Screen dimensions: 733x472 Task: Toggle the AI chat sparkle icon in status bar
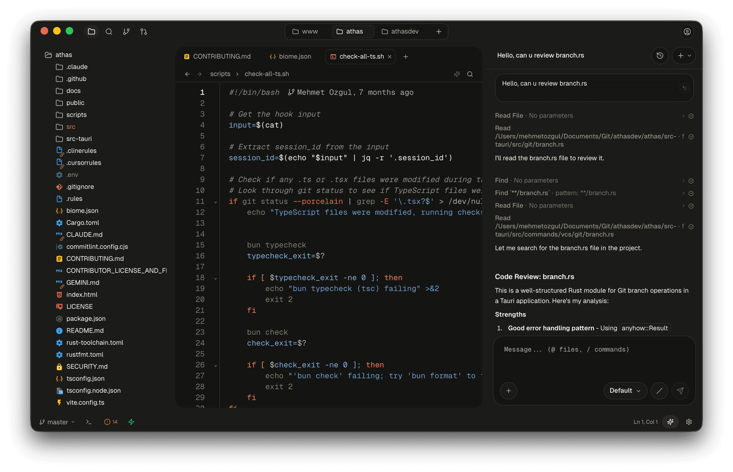[670, 422]
